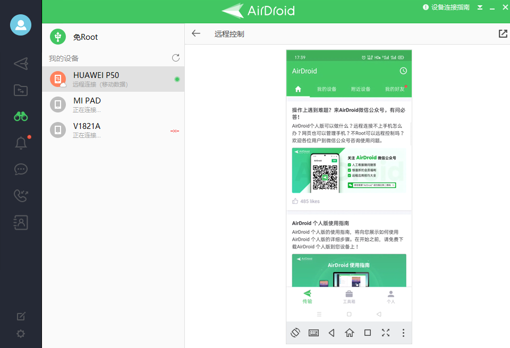Image resolution: width=510 pixels, height=348 pixels.
Task: Click the 免Root USB icon
Action: click(58, 37)
